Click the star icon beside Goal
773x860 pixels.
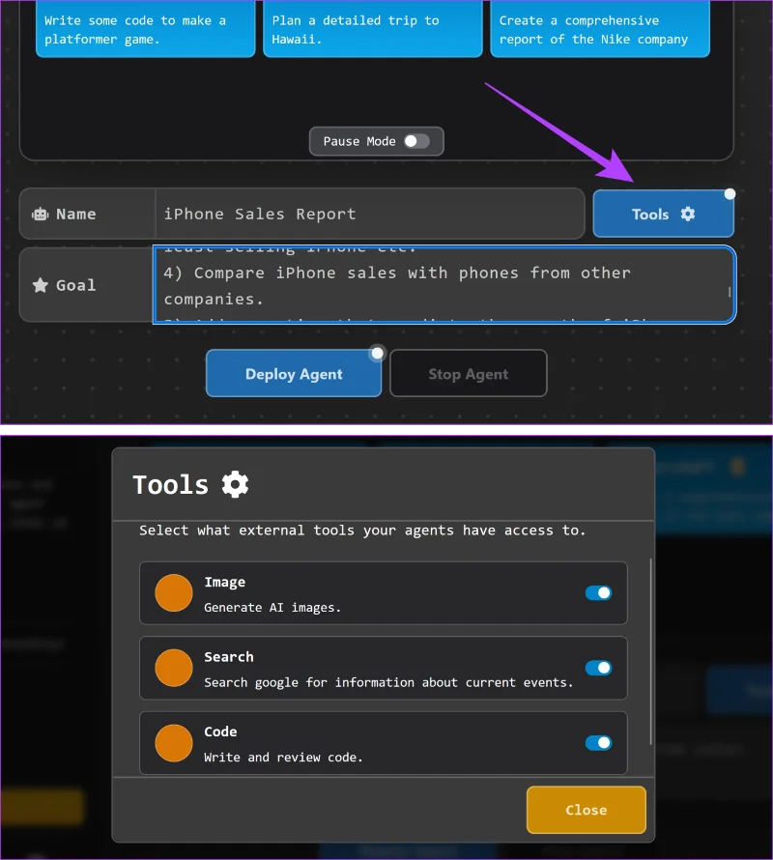coord(40,285)
